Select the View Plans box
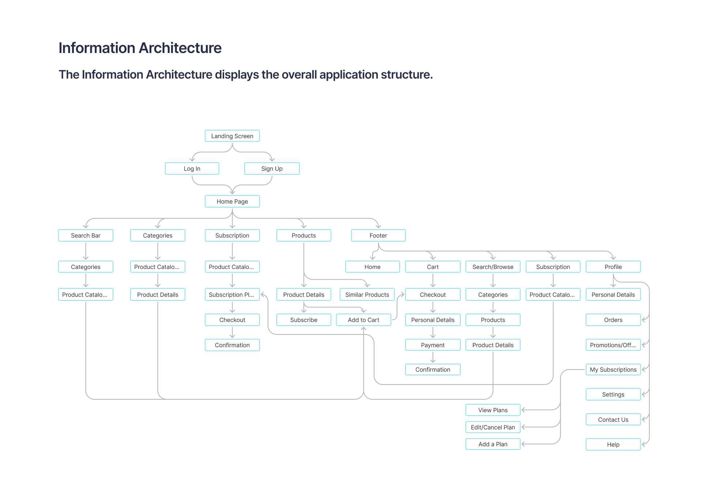 (x=493, y=410)
